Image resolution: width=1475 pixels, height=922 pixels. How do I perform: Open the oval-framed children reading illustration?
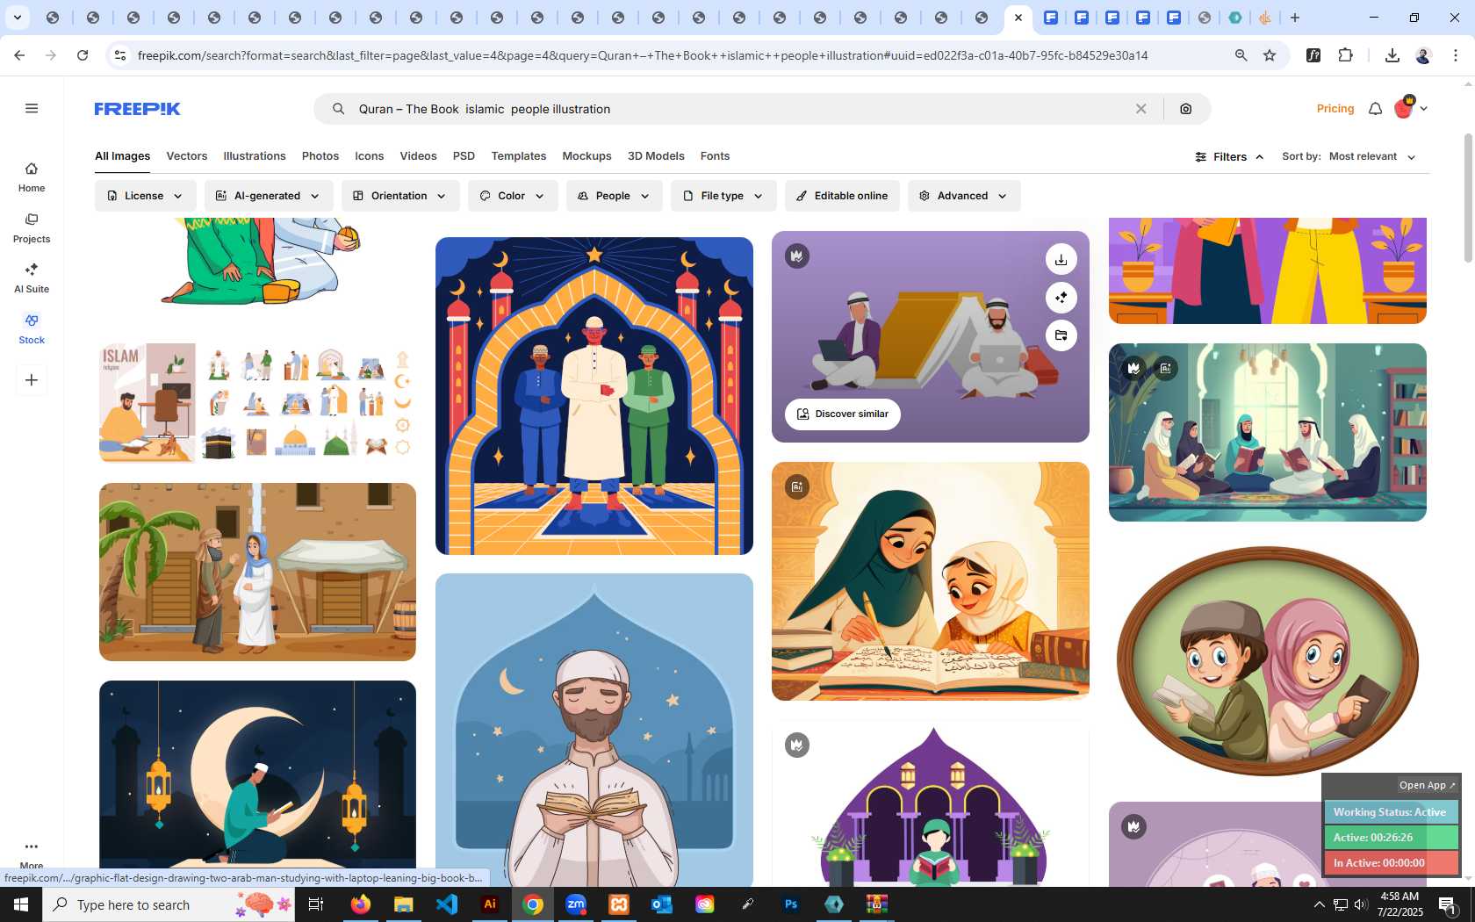[1268, 661]
